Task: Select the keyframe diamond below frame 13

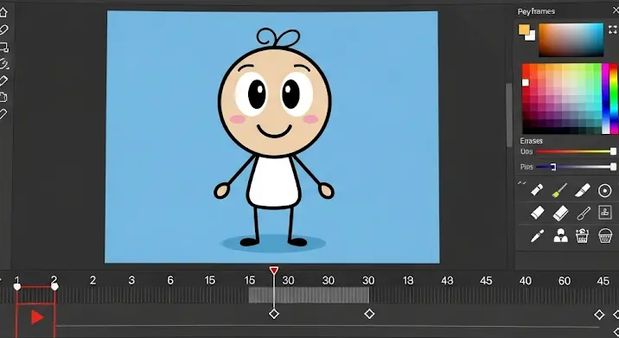Action: 369,314
